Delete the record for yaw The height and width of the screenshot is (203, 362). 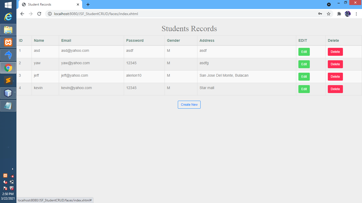coord(335,64)
